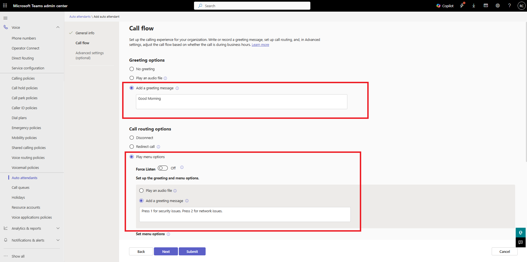Open the feedback chat icon

click(520, 242)
